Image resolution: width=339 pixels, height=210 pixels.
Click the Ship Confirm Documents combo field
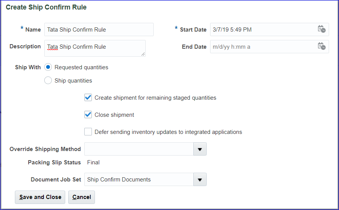coord(139,180)
